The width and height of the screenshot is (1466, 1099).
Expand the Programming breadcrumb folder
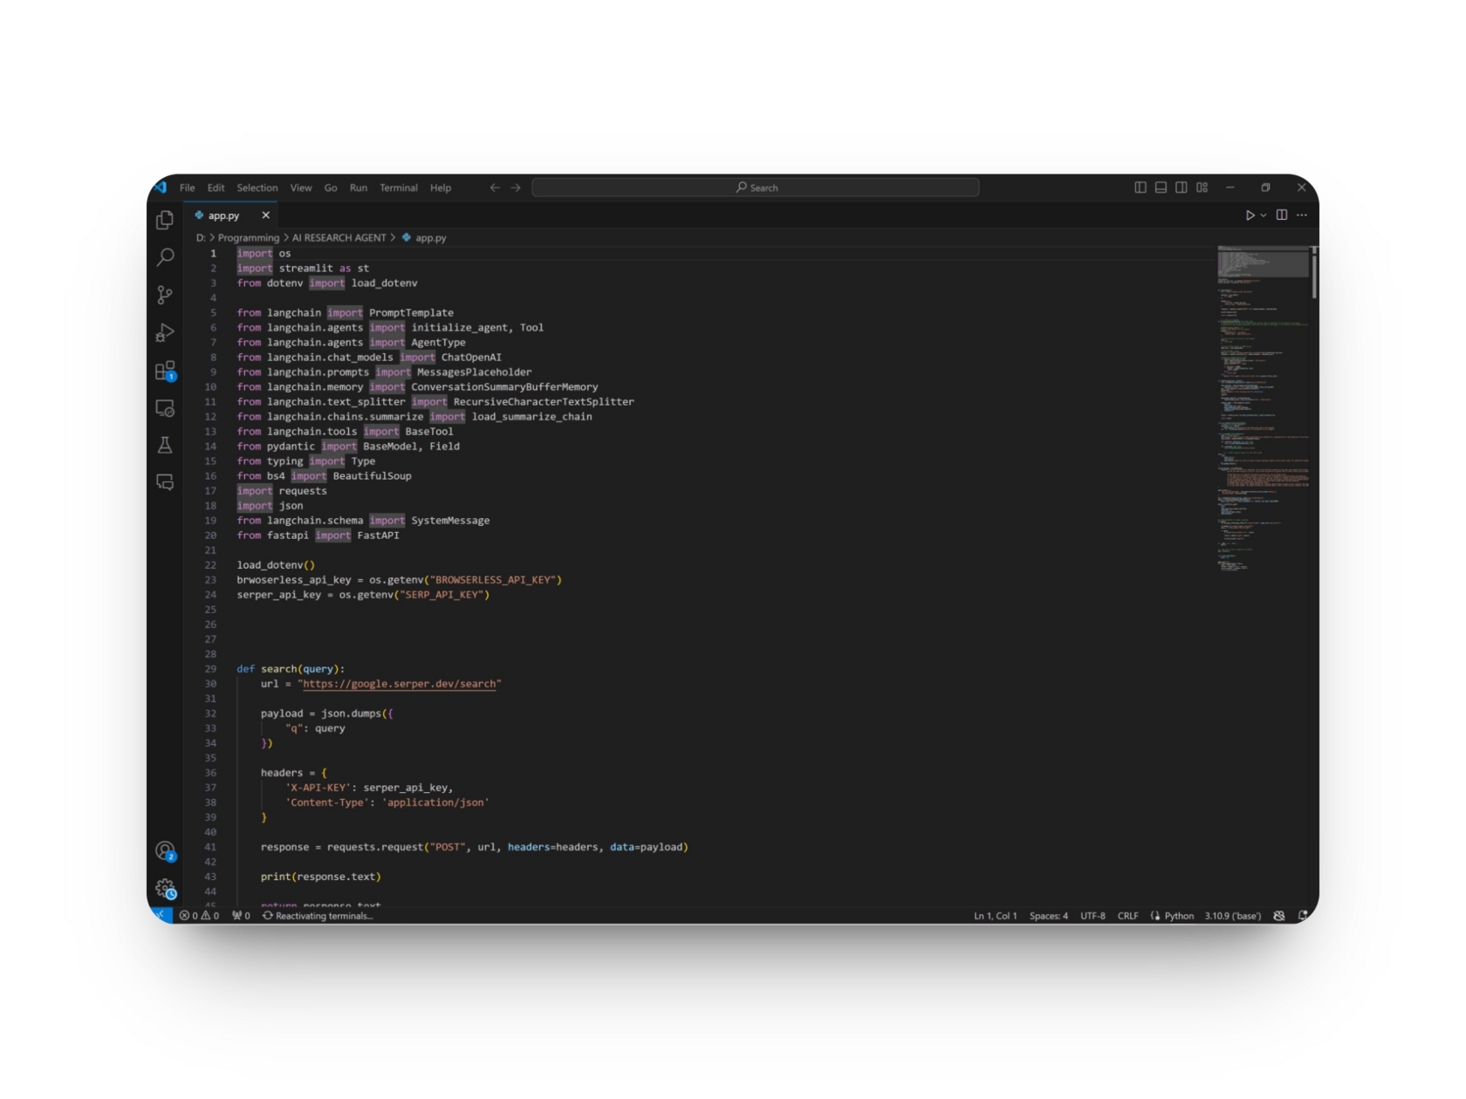tap(249, 238)
